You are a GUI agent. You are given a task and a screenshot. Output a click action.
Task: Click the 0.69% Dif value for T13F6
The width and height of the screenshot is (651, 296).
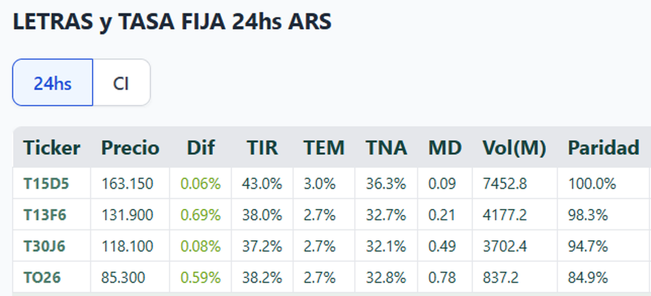pos(201,215)
